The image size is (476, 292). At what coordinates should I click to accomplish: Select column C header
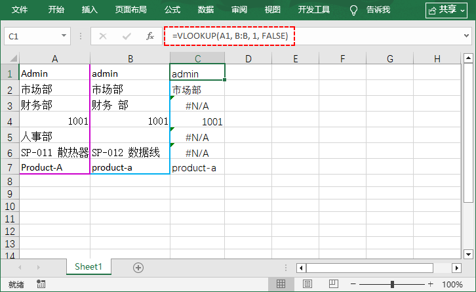197,58
